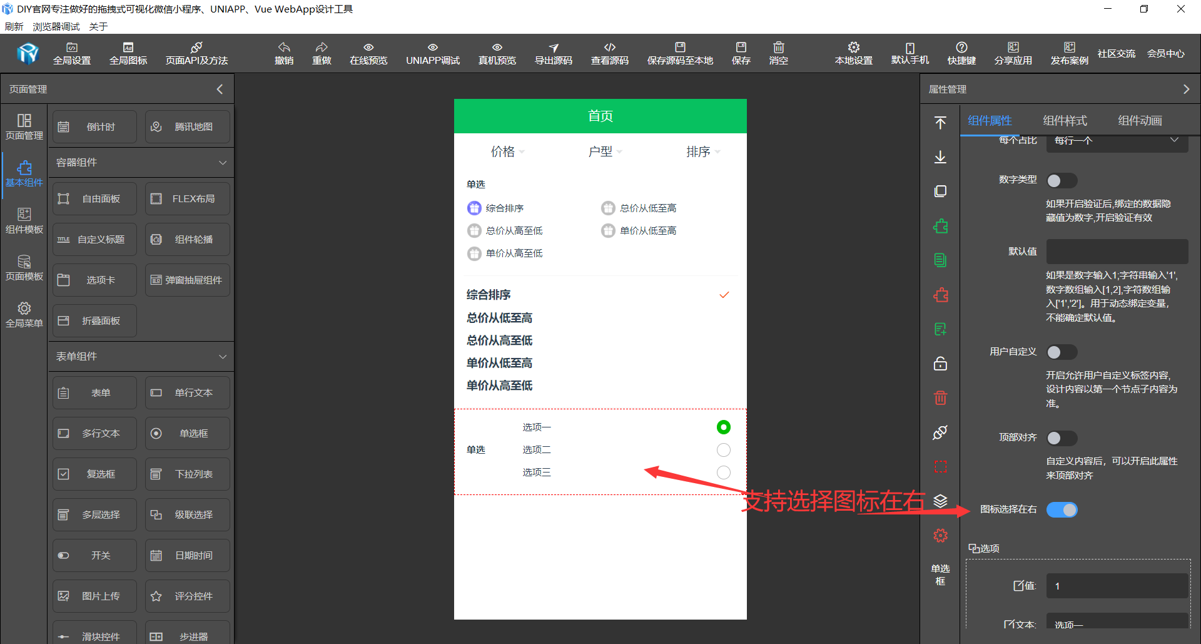This screenshot has height=644, width=1201.
Task: Click 保存源码至本地 save-to-local icon
Action: (x=680, y=54)
